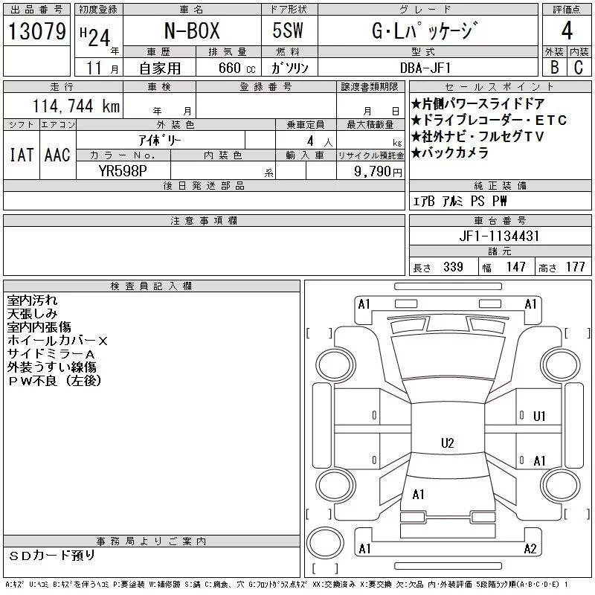This screenshot has height=595, width=595.
Task: Click the 純正装備 section header
Action: pyautogui.click(x=500, y=185)
